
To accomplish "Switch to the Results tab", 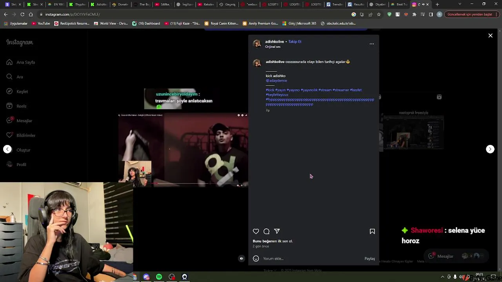I will 356,4.
